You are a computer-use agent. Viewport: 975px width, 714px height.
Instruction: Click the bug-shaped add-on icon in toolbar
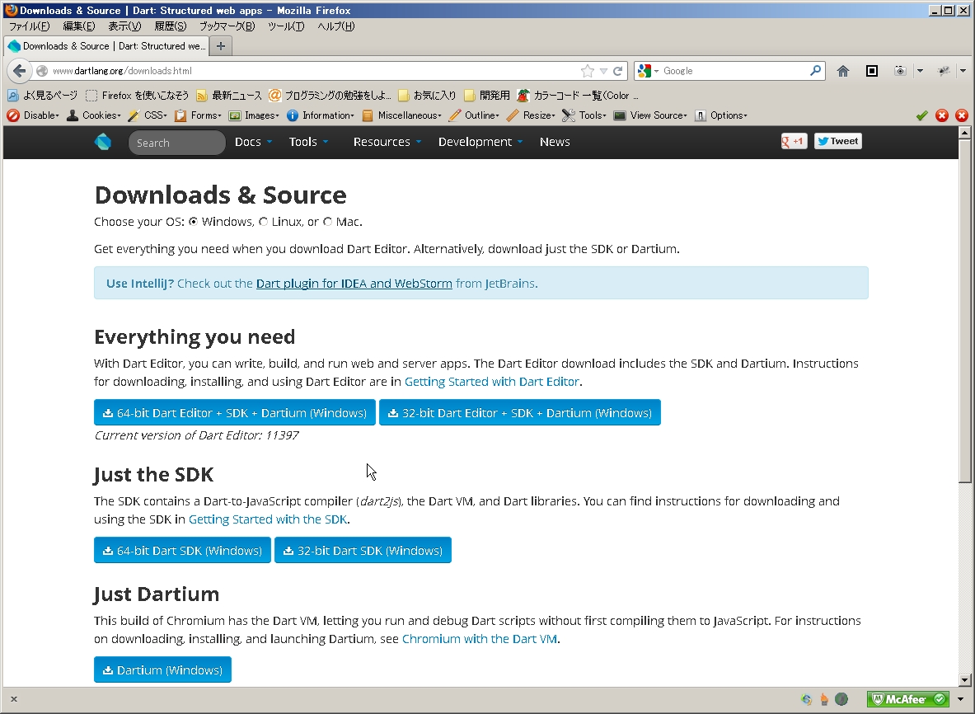tap(944, 71)
